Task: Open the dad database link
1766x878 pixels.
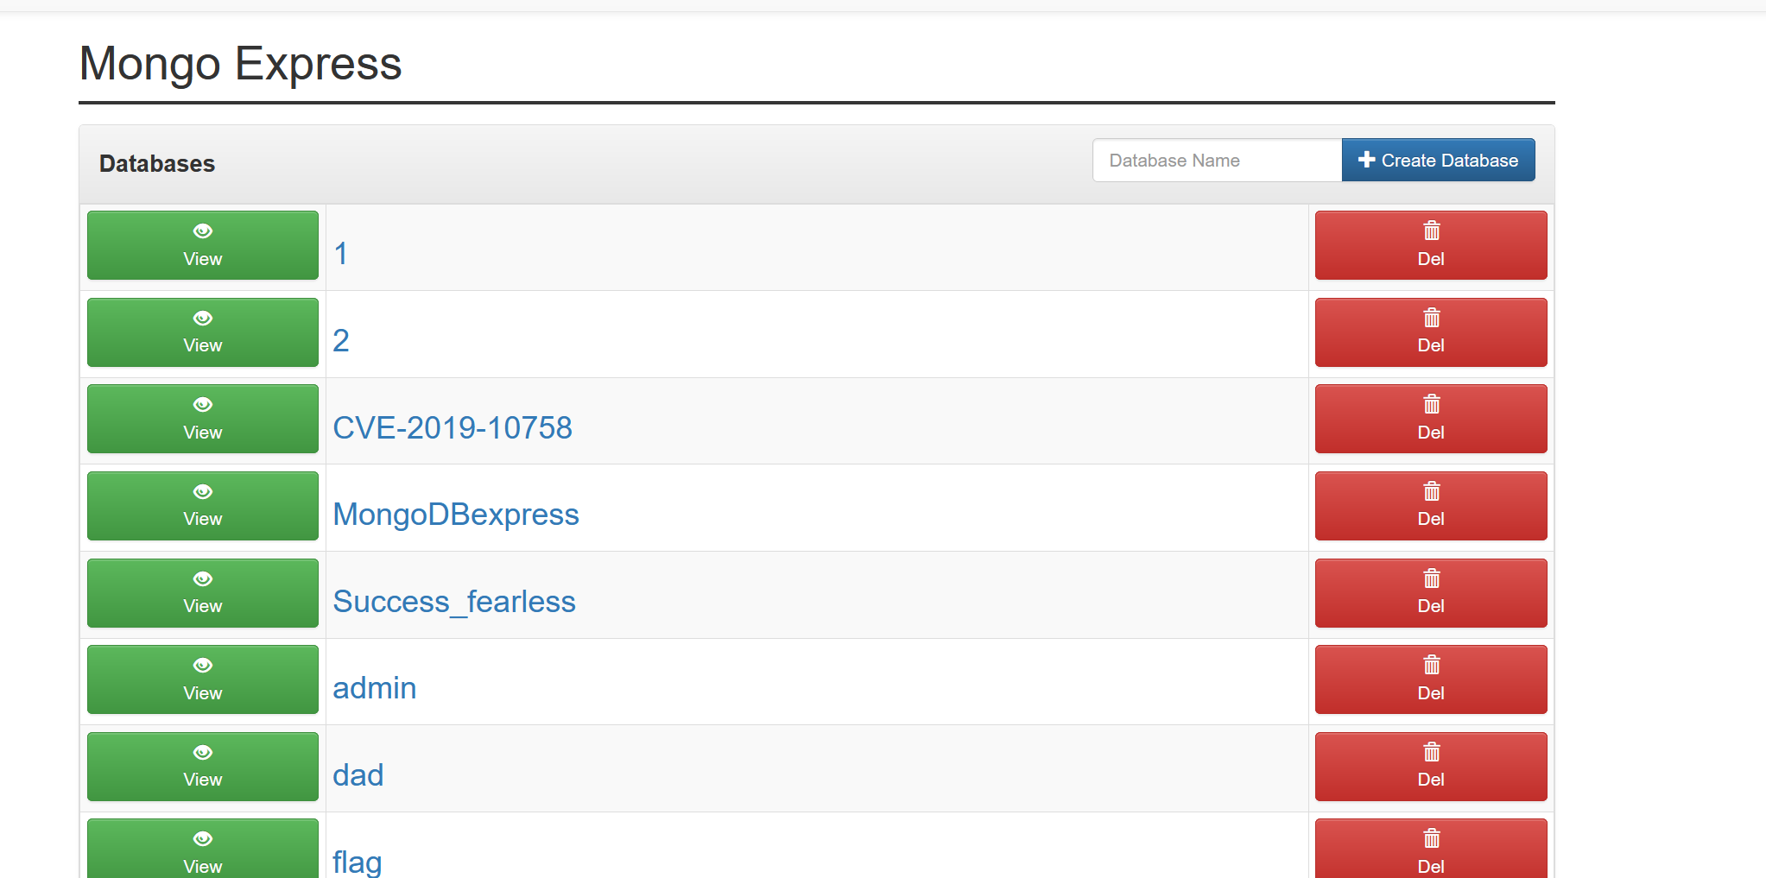Action: click(358, 775)
